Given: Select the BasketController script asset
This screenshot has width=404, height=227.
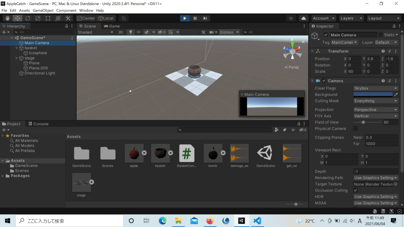Looking at the screenshot, I should click(187, 156).
